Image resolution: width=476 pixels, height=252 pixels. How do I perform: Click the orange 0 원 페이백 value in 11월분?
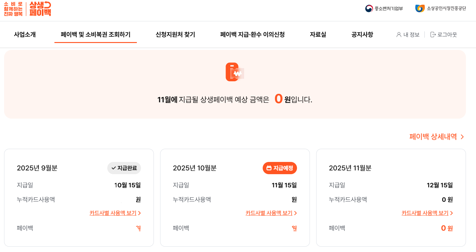[447, 228]
